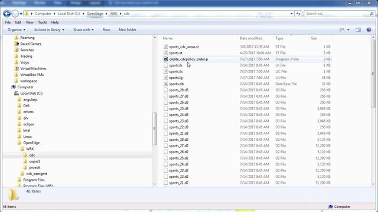Viewport: 378px width, 212px height.
Task: Refresh the cdc folder view
Action: pos(298,14)
